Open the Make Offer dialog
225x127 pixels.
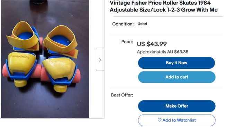177,106
